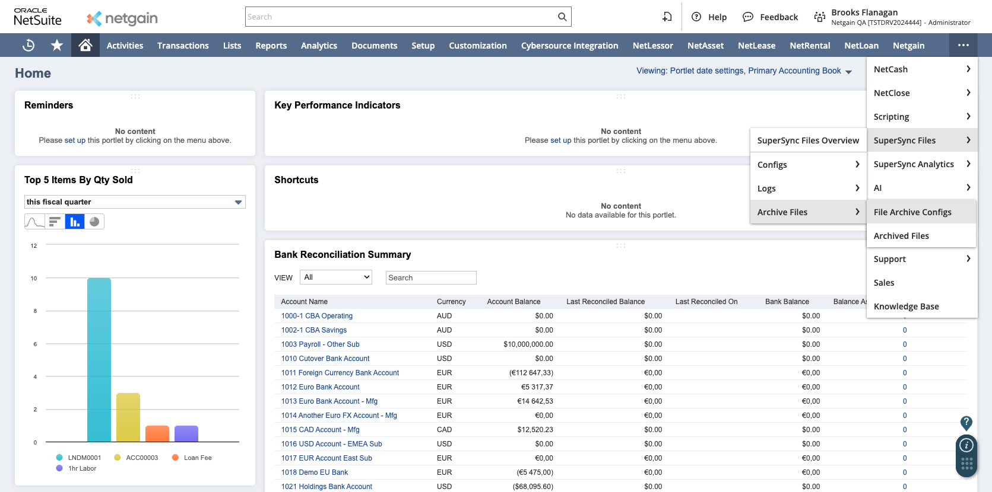Open the SuperSync Files Overview menu item
Image resolution: width=992 pixels, height=492 pixels.
(807, 140)
